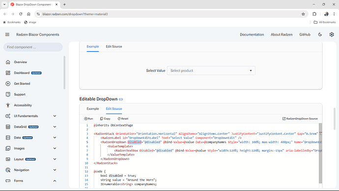Open Dashboard in the sidebar
339x191 pixels.
[x=22, y=73]
